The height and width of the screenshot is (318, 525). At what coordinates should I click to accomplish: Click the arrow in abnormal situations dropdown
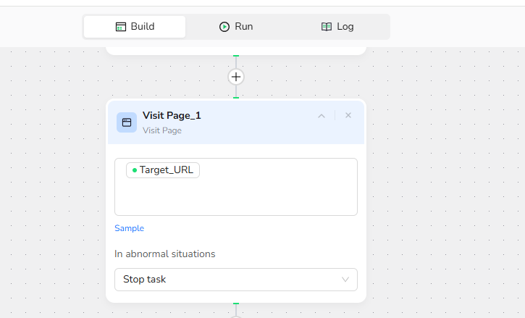pos(345,280)
